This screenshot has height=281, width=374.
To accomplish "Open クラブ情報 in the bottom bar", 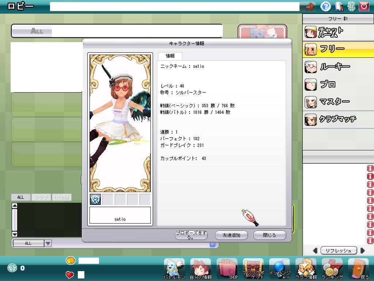I will click(306, 269).
